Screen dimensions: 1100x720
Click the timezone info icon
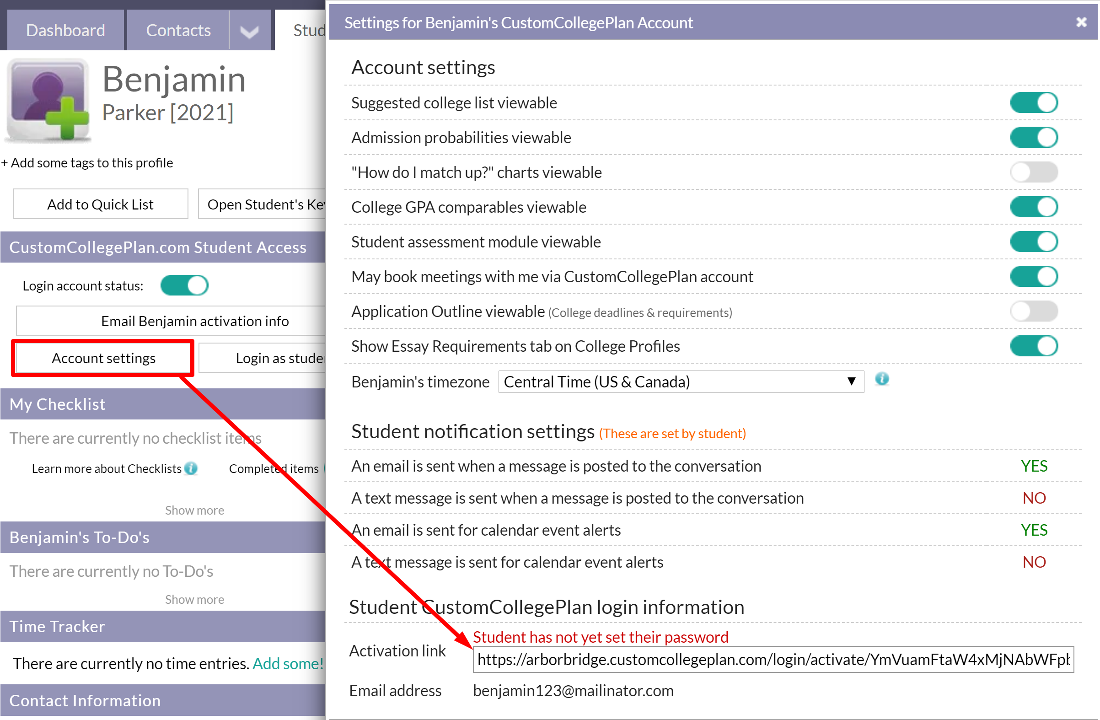[882, 380]
